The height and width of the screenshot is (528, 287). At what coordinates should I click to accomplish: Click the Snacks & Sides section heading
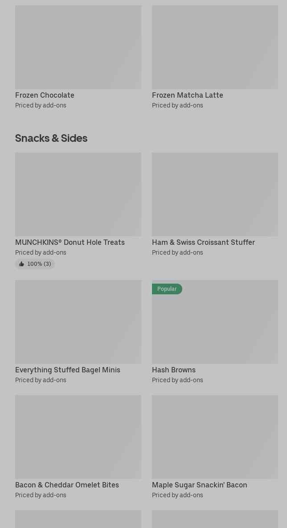click(x=51, y=138)
